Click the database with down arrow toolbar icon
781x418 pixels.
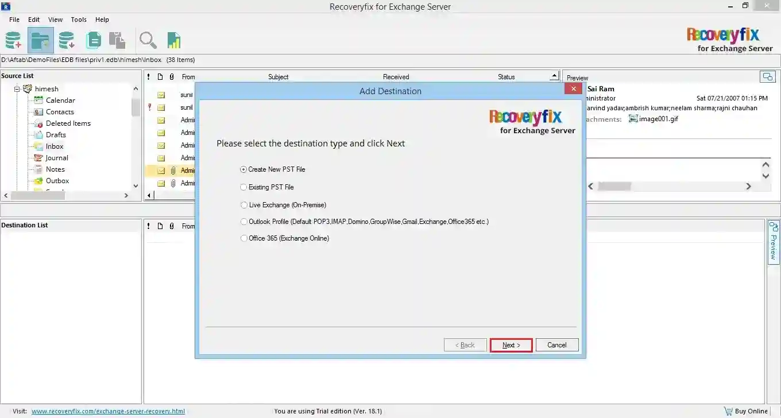pos(67,40)
